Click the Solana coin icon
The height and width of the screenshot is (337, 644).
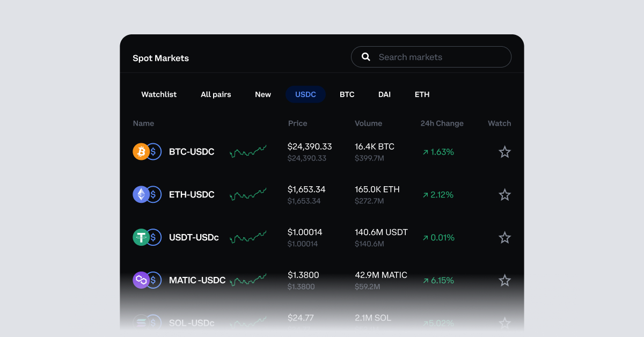(x=141, y=321)
